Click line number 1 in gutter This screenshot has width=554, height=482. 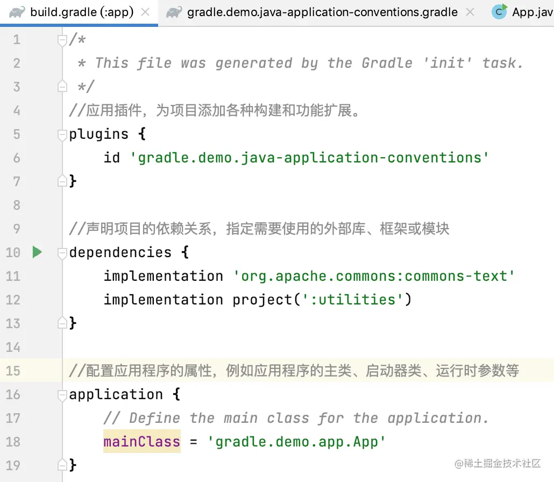[x=17, y=40]
